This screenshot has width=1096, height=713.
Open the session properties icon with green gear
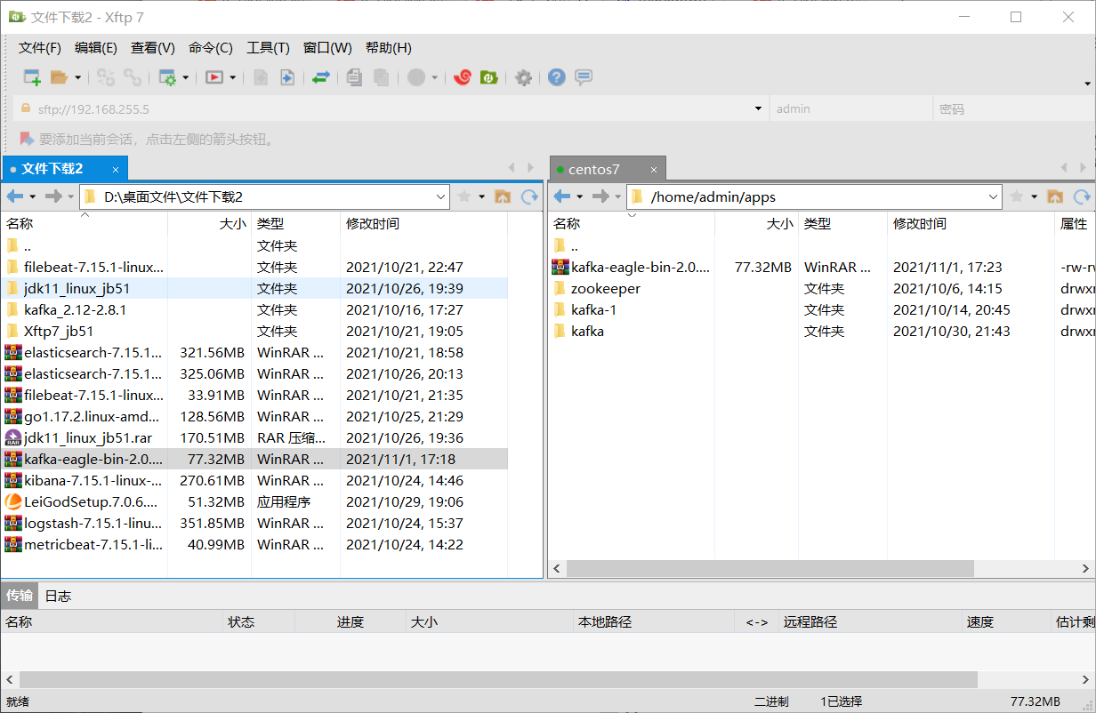tap(167, 77)
